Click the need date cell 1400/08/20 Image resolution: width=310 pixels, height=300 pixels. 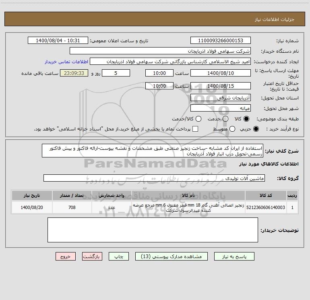pyautogui.click(x=32, y=207)
